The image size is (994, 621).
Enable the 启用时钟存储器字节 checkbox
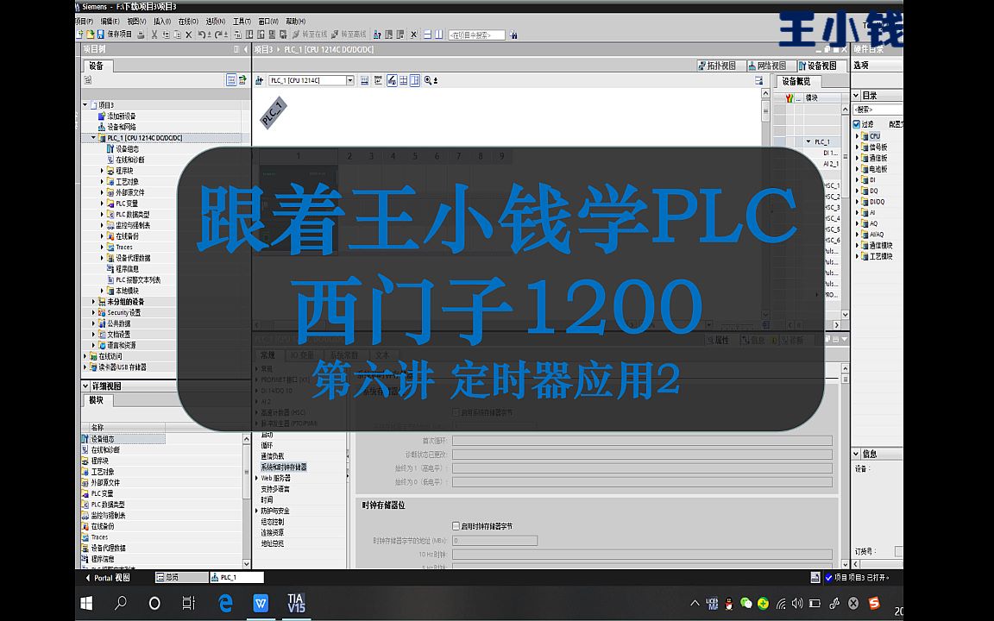(456, 526)
